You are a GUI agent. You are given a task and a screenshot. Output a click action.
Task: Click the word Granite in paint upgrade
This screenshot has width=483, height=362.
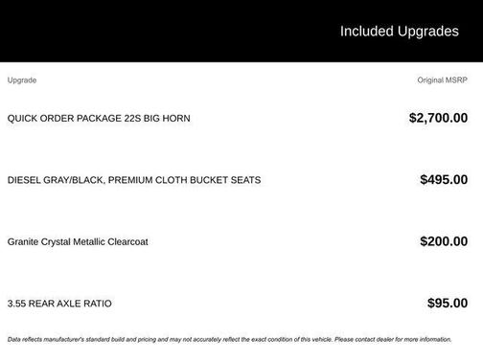[x=23, y=241]
